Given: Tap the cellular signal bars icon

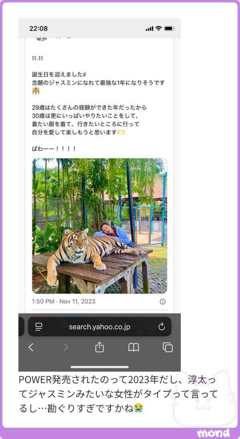Looking at the screenshot, I should coord(150,28).
